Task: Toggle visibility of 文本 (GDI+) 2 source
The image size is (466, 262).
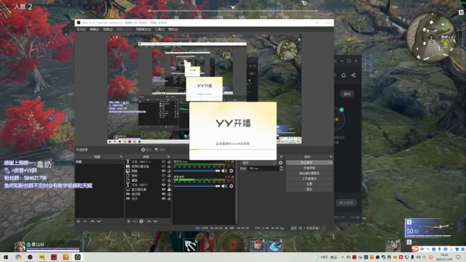Action: 164,162
